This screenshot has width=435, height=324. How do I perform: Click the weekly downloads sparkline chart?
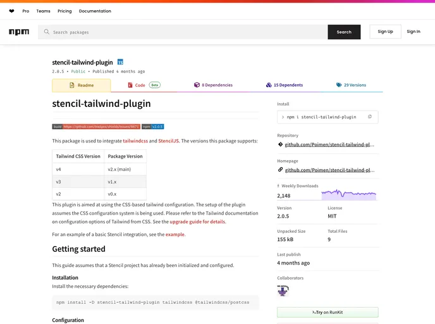(x=349, y=194)
